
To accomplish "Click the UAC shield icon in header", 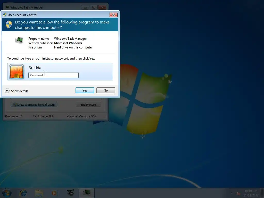I will pos(9,24).
